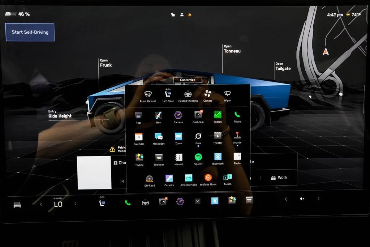The width and height of the screenshot is (370, 247).
Task: Click the volume up chevron
Action: point(318,199)
